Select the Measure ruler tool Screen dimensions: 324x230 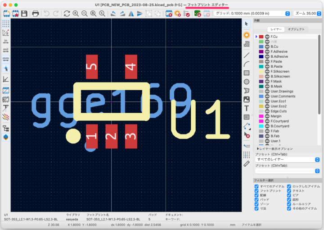(x=247, y=164)
